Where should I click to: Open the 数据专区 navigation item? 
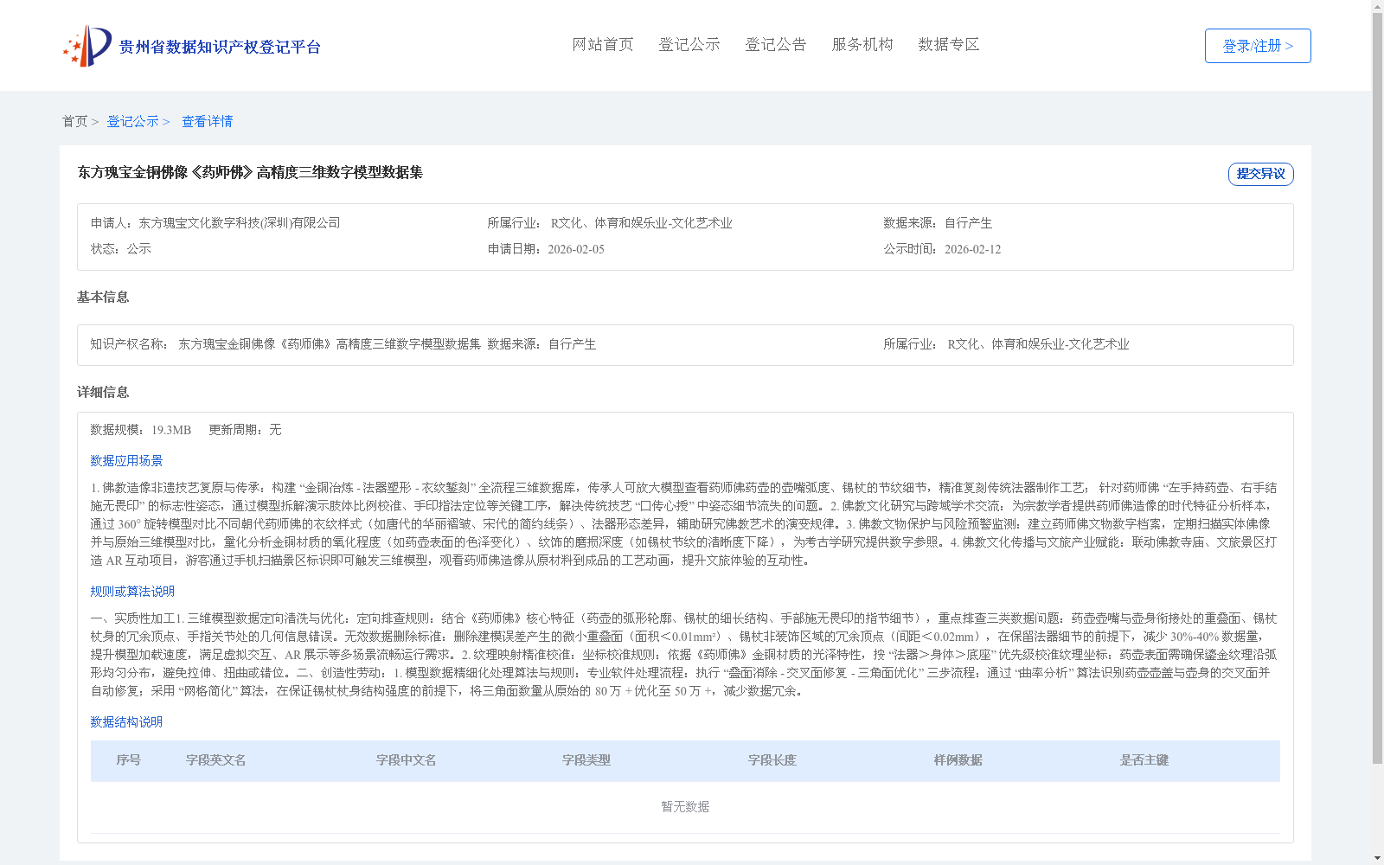tap(949, 44)
